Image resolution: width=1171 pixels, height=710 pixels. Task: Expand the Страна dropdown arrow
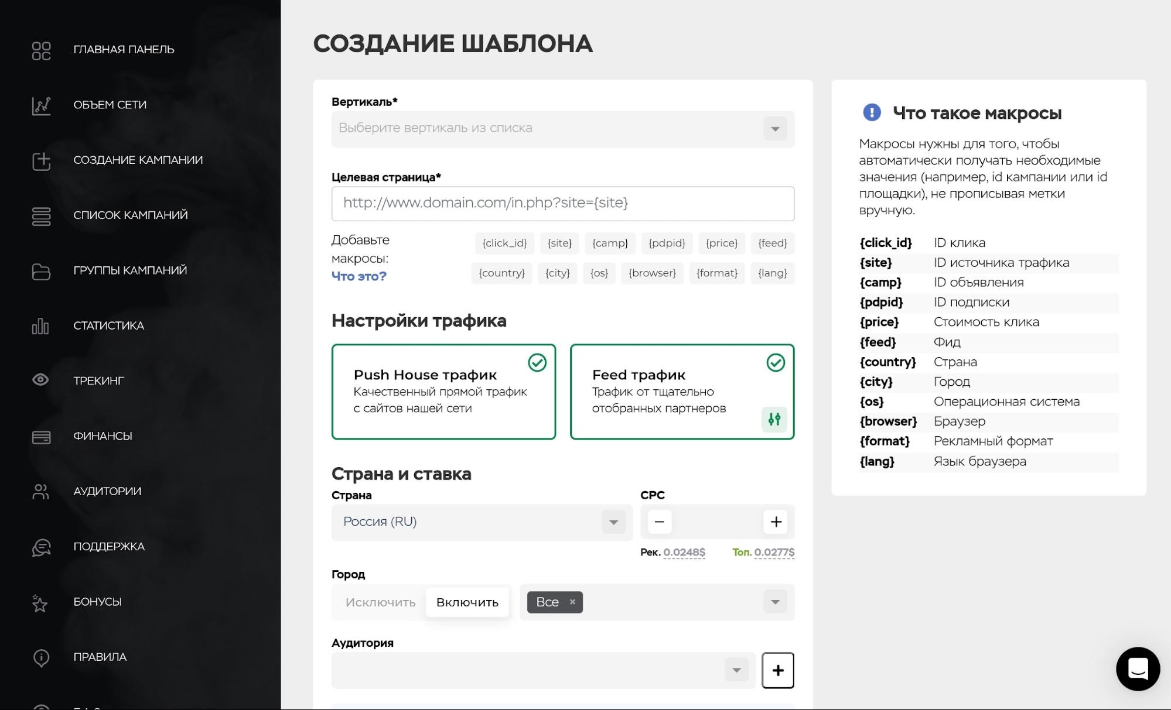613,522
